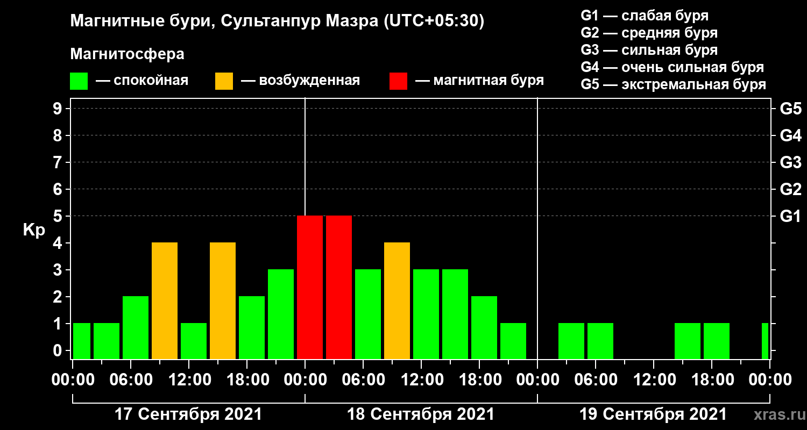Screen dimensions: 807x430
Task: Select the line 'G1 — слабая буря'
Action: tap(645, 16)
